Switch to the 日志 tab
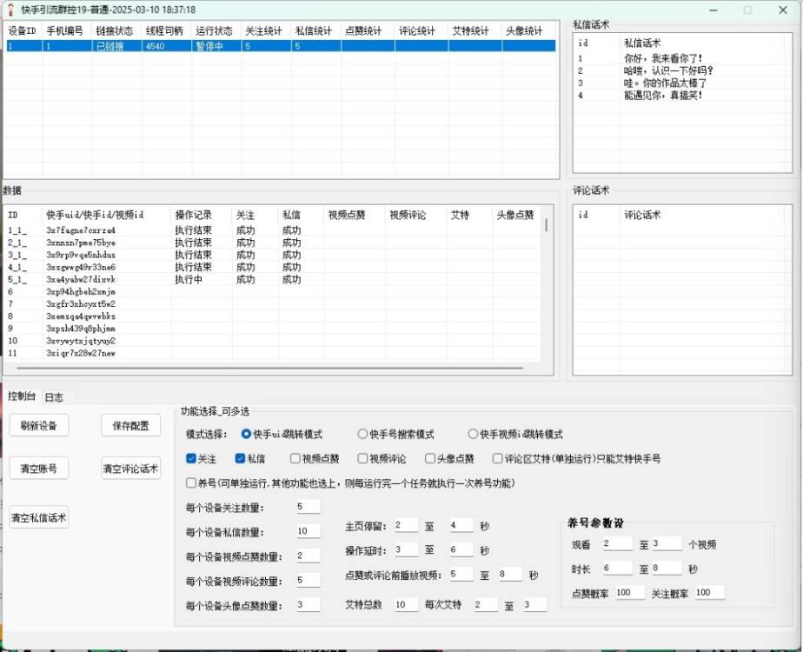Viewport: 803px width, 652px height. pos(54,396)
